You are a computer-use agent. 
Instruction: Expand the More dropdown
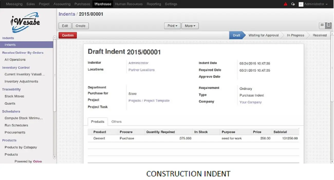tap(190, 26)
